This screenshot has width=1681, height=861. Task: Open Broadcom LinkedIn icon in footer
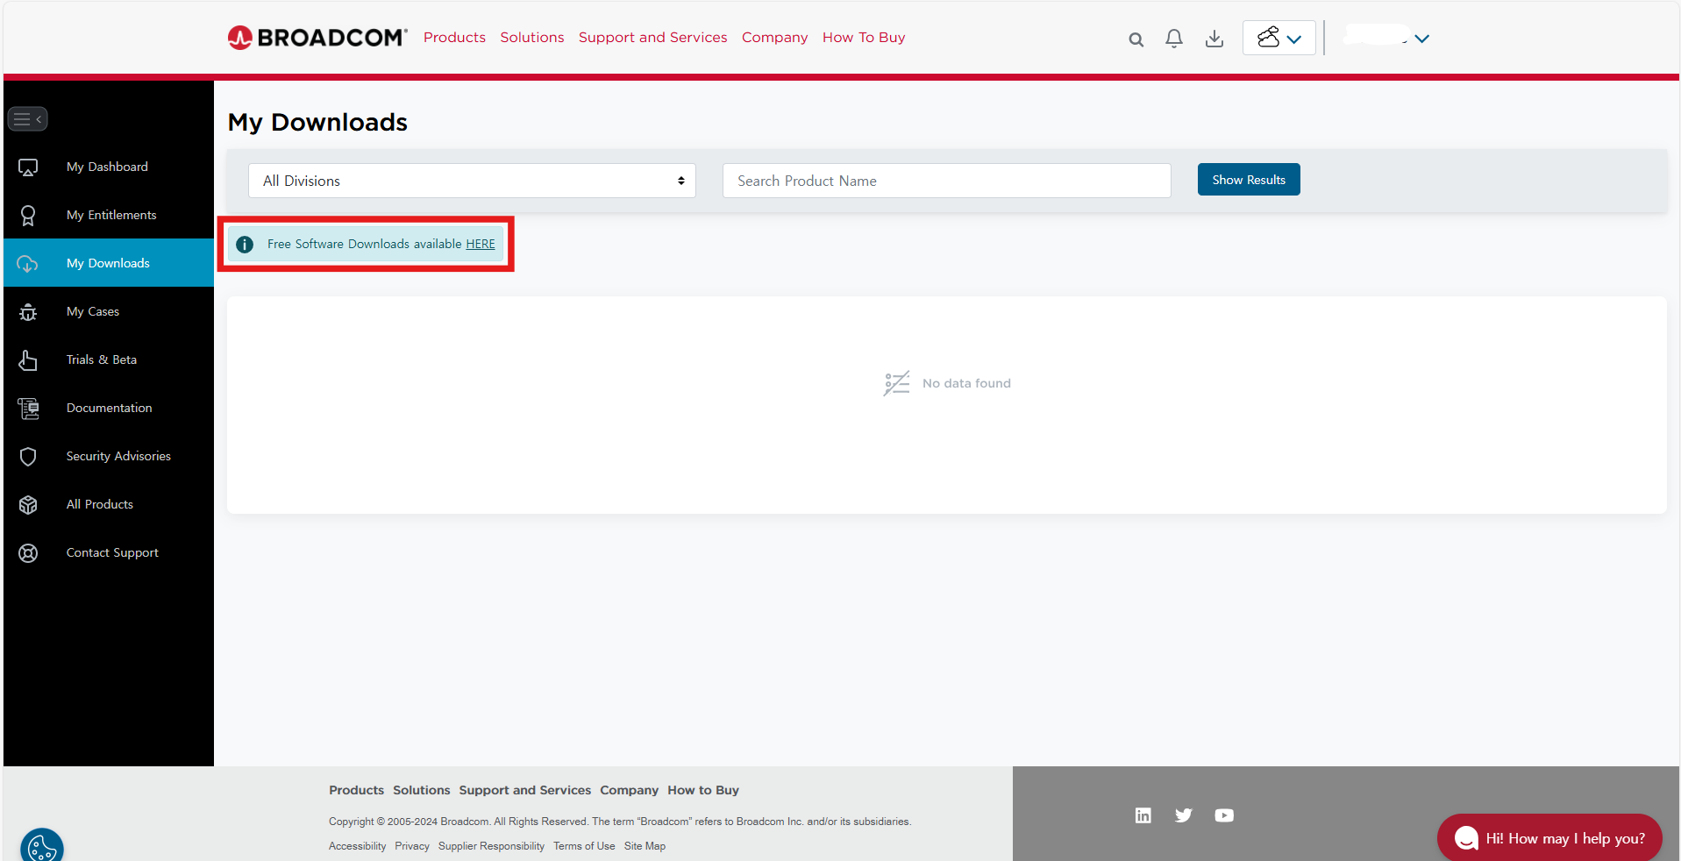coord(1143,815)
